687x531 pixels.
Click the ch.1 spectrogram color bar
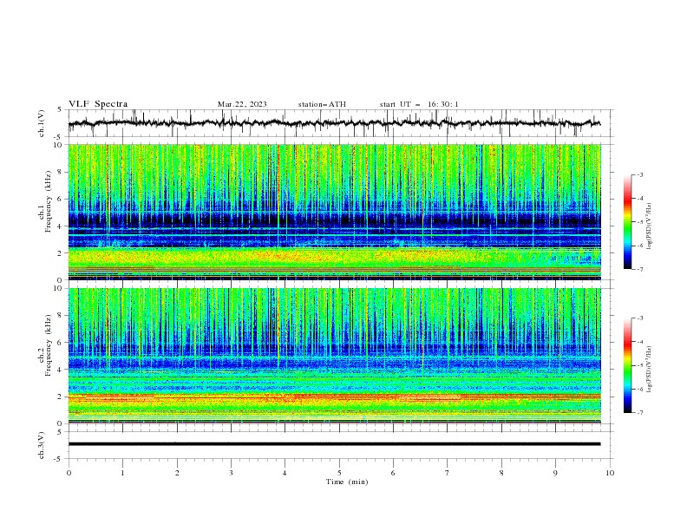pyautogui.click(x=627, y=222)
